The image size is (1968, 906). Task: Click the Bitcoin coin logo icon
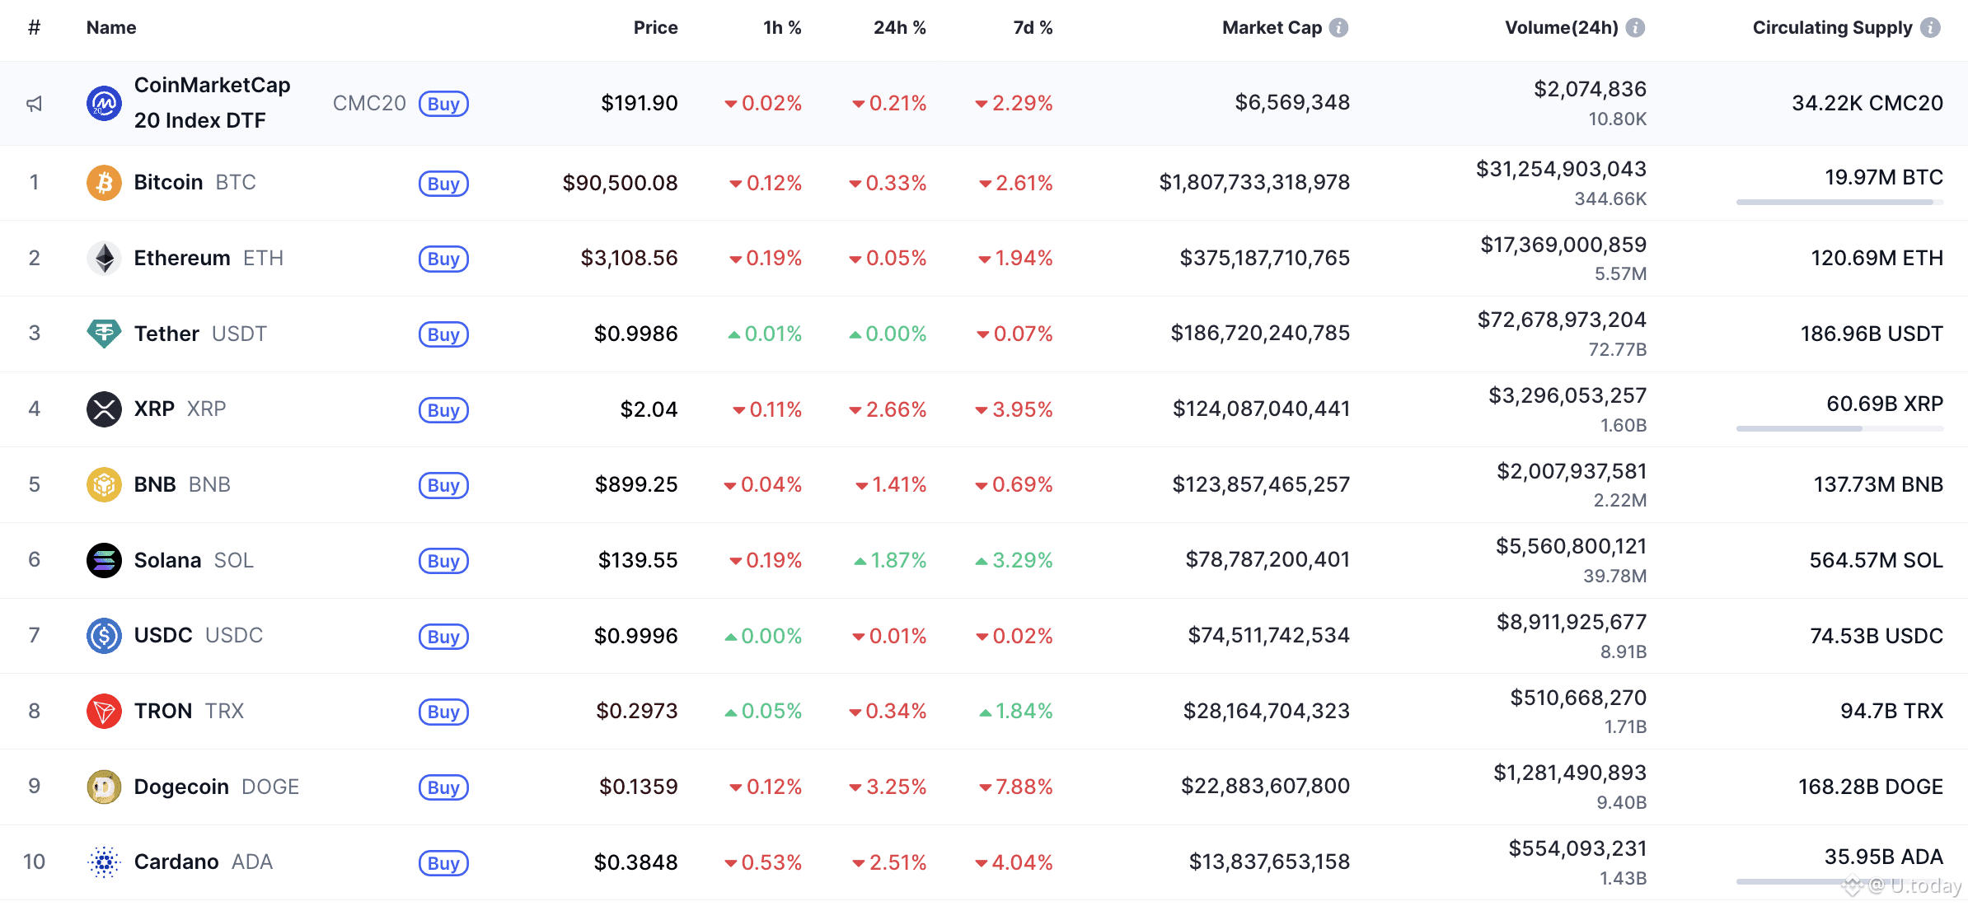[x=104, y=183]
